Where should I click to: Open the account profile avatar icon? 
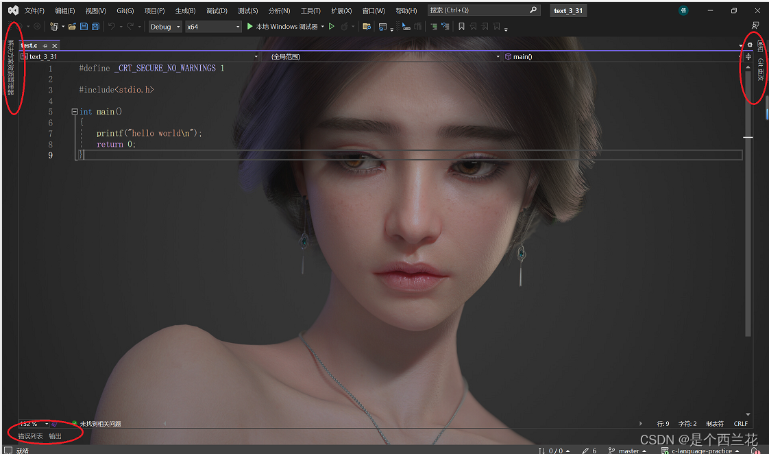coord(683,10)
